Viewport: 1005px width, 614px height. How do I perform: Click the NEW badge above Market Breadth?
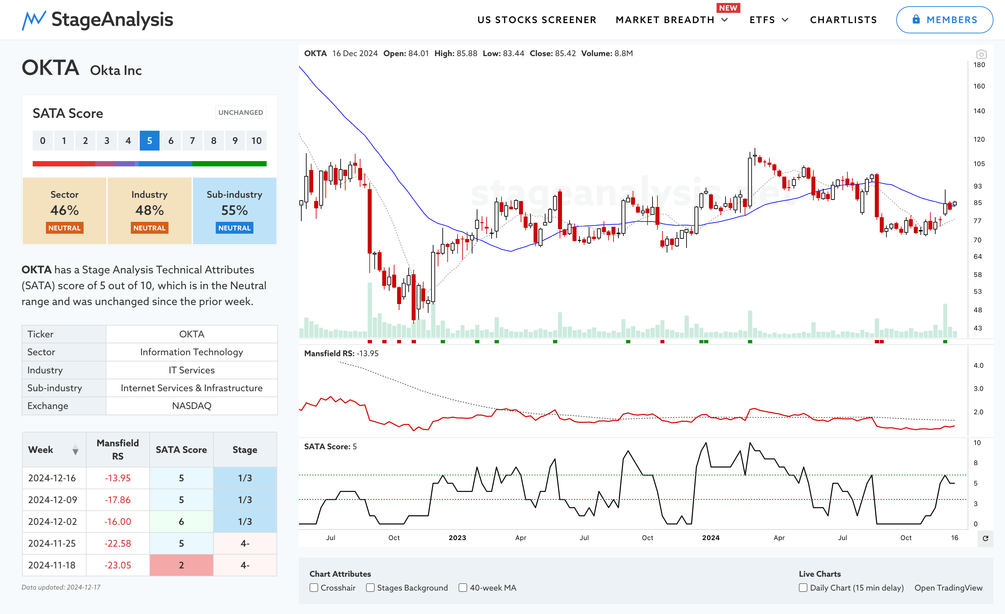[x=728, y=8]
